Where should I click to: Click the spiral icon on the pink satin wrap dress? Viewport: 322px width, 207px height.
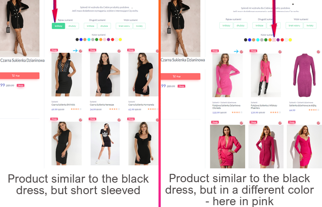[x=241, y=123]
